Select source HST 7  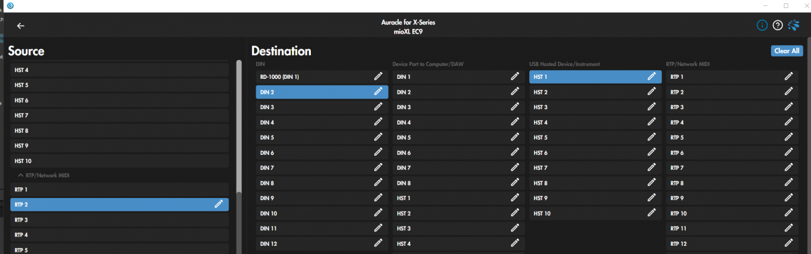point(120,115)
